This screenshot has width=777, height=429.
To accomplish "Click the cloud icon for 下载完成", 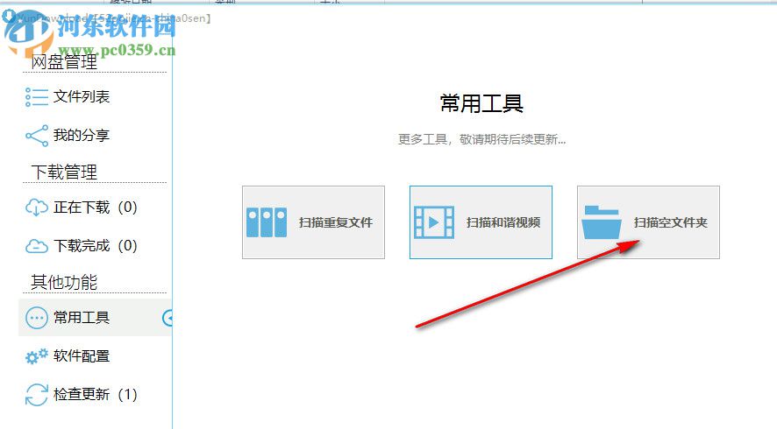I will click(37, 246).
